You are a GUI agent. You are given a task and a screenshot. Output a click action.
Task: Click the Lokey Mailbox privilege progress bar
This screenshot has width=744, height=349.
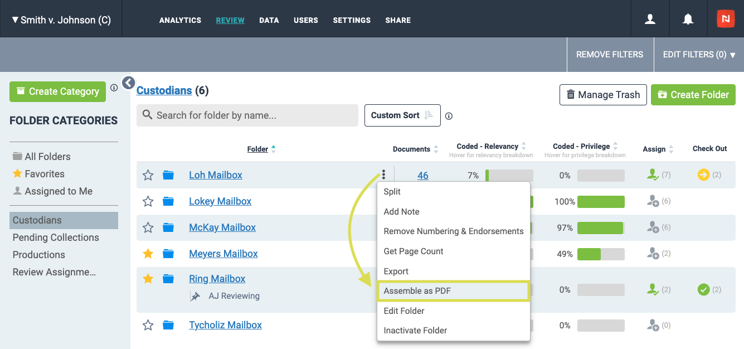tap(601, 202)
